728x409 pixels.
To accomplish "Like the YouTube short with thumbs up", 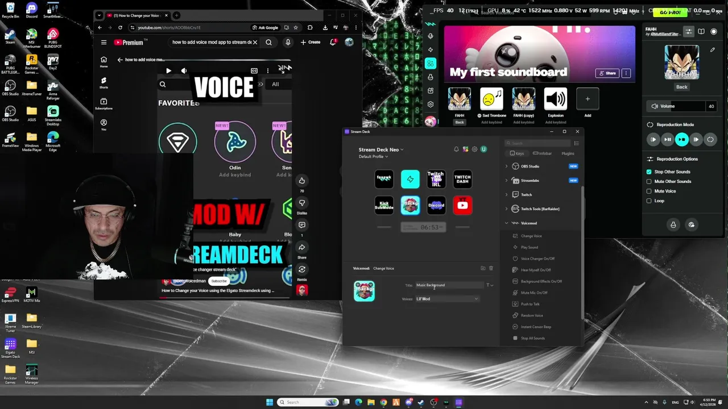I will point(302,181).
